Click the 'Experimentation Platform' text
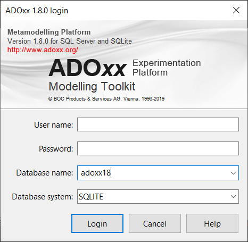Screen dimensions: 248x242 tap(167, 68)
